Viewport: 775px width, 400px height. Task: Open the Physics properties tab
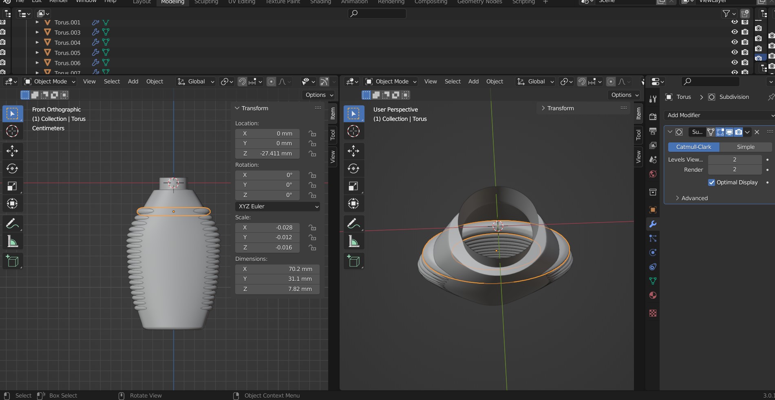tap(653, 252)
